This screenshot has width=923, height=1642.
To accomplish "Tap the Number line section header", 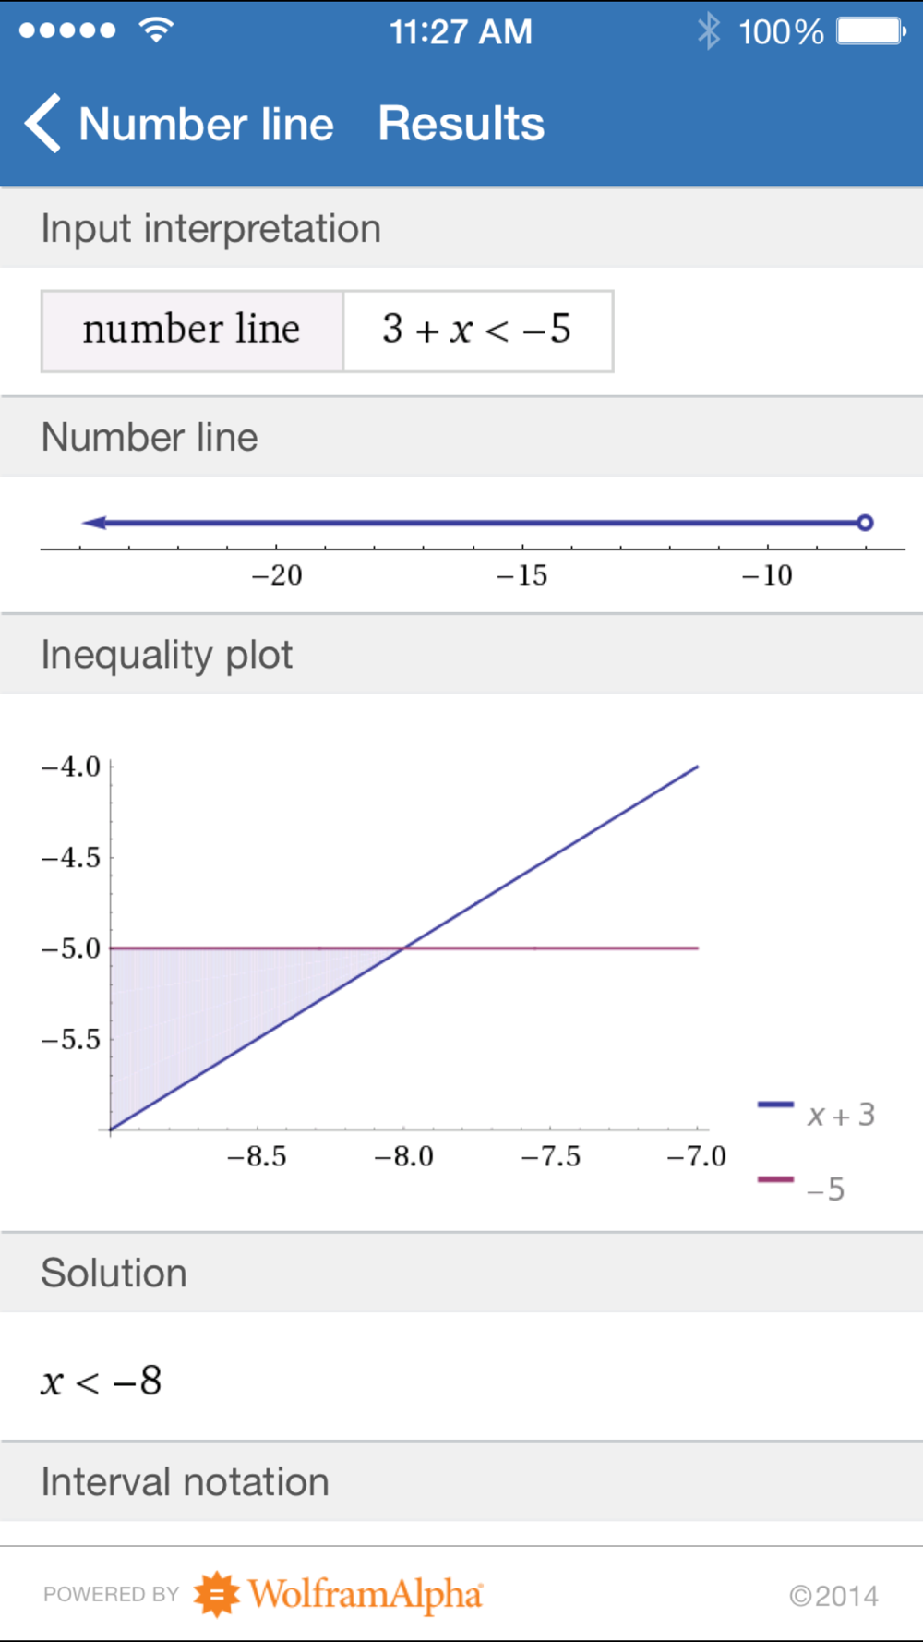I will pyautogui.click(x=150, y=437).
